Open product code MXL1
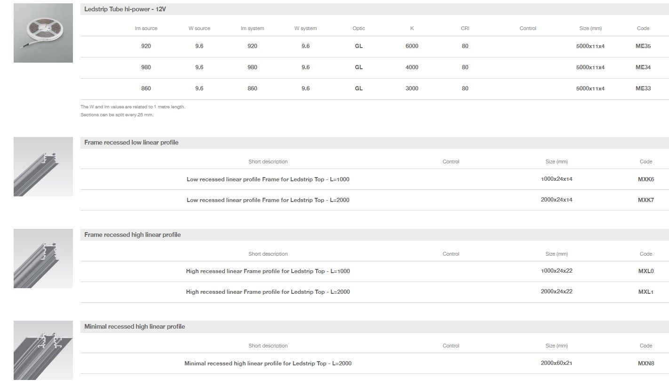The image size is (669, 388). click(x=645, y=292)
